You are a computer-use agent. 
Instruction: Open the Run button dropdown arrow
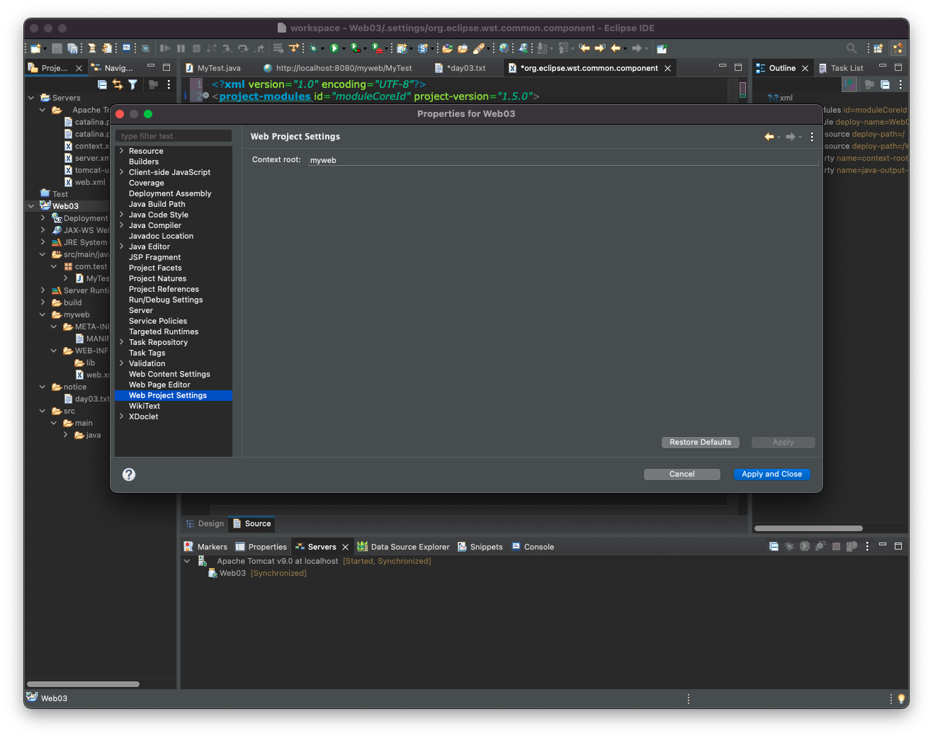click(x=344, y=49)
